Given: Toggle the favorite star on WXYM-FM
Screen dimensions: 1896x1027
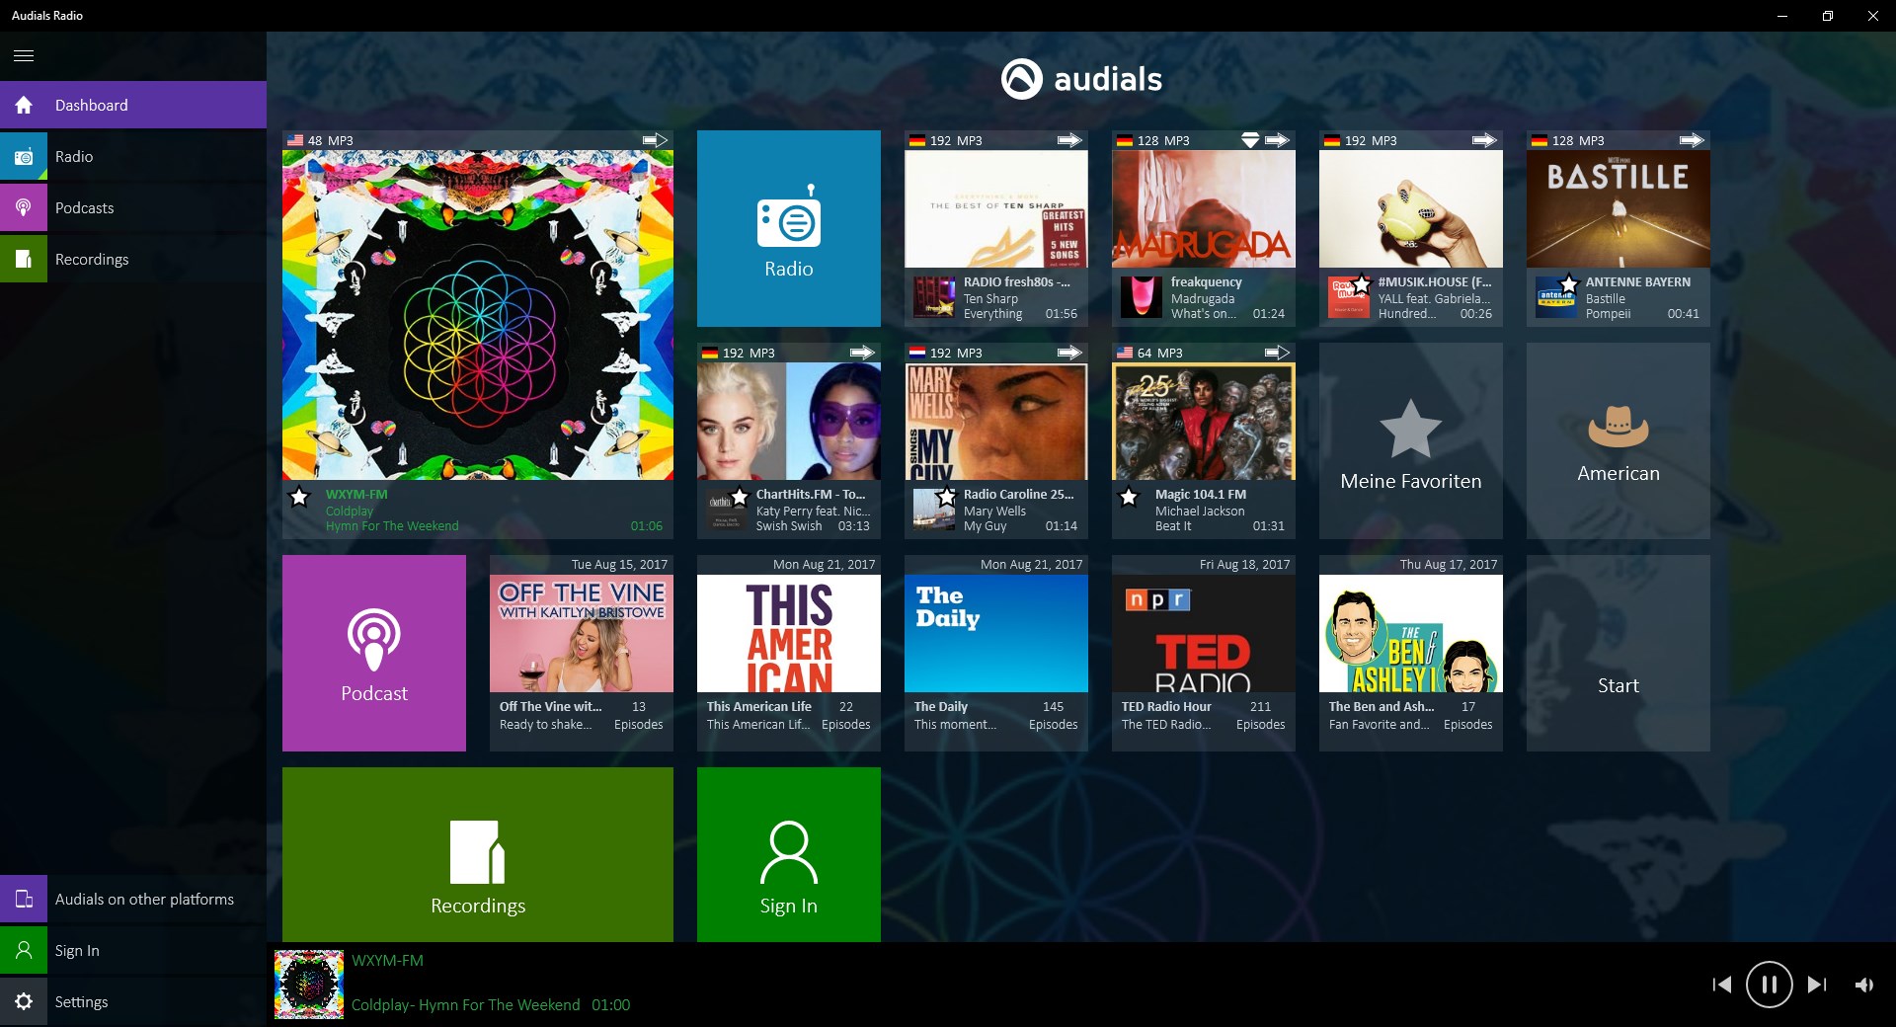Looking at the screenshot, I should tap(299, 498).
